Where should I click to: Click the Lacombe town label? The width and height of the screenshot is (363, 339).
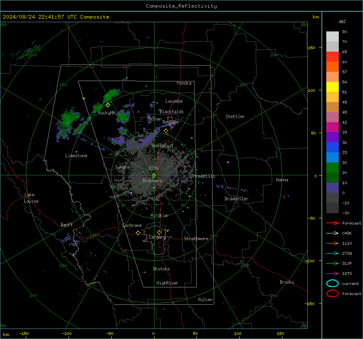pos(174,101)
